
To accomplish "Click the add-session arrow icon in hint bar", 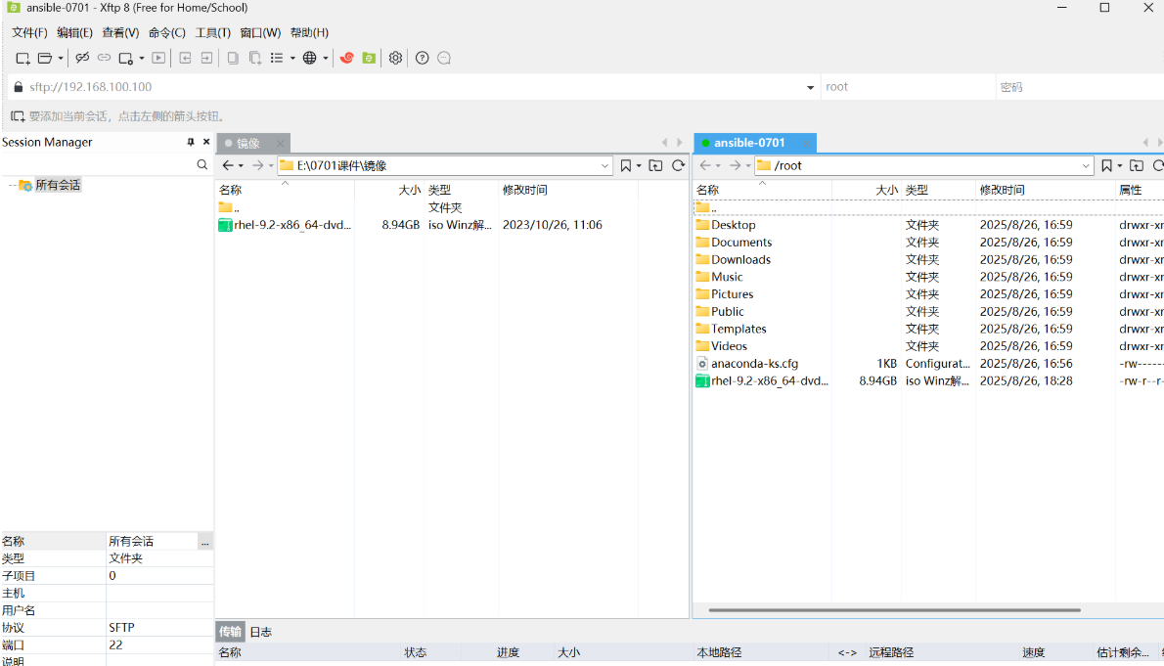I will tap(18, 116).
